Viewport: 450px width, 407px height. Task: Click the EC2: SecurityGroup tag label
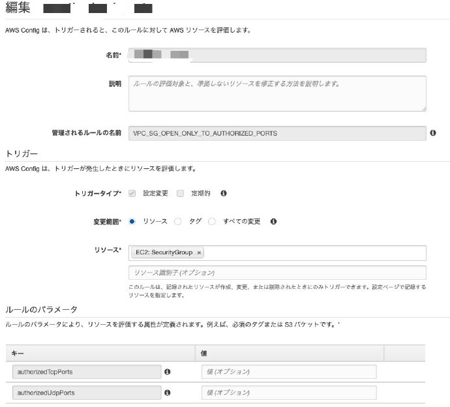point(164,252)
